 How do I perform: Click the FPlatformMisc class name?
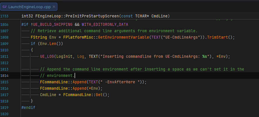78,37
